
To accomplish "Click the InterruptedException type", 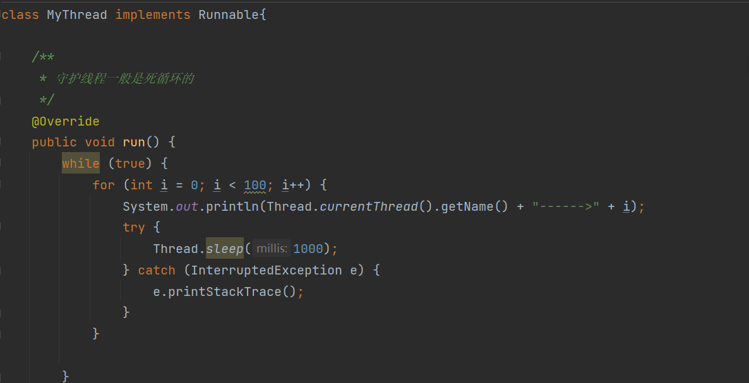I will tap(267, 271).
